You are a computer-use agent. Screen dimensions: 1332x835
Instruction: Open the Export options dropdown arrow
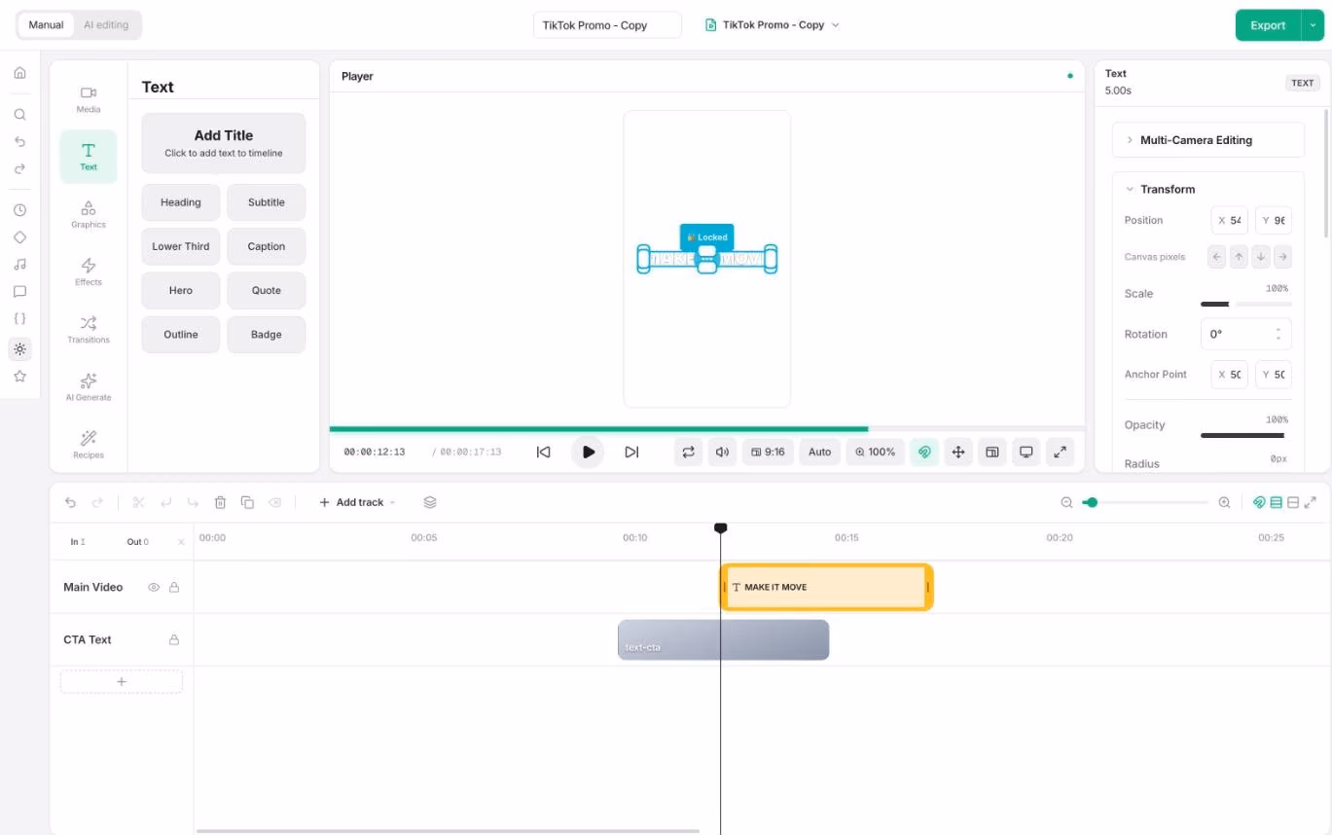[1314, 25]
